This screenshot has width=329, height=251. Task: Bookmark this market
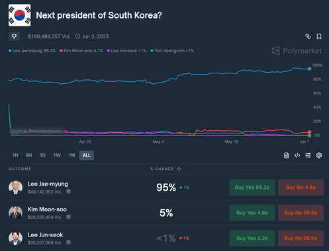pyautogui.click(x=319, y=36)
